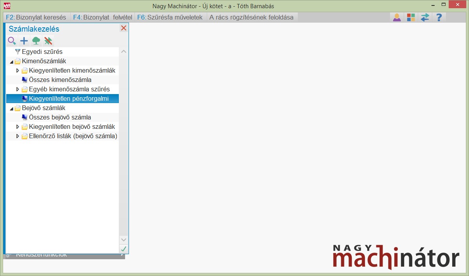The image size is (469, 276).
Task: Click the green checkmark at panel bottom
Action: [124, 249]
